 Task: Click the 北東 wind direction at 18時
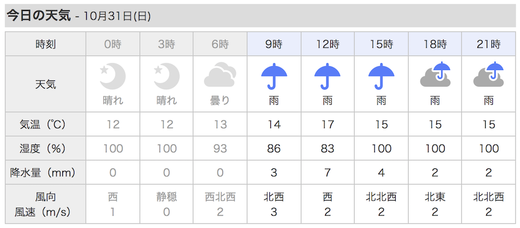[435, 197]
